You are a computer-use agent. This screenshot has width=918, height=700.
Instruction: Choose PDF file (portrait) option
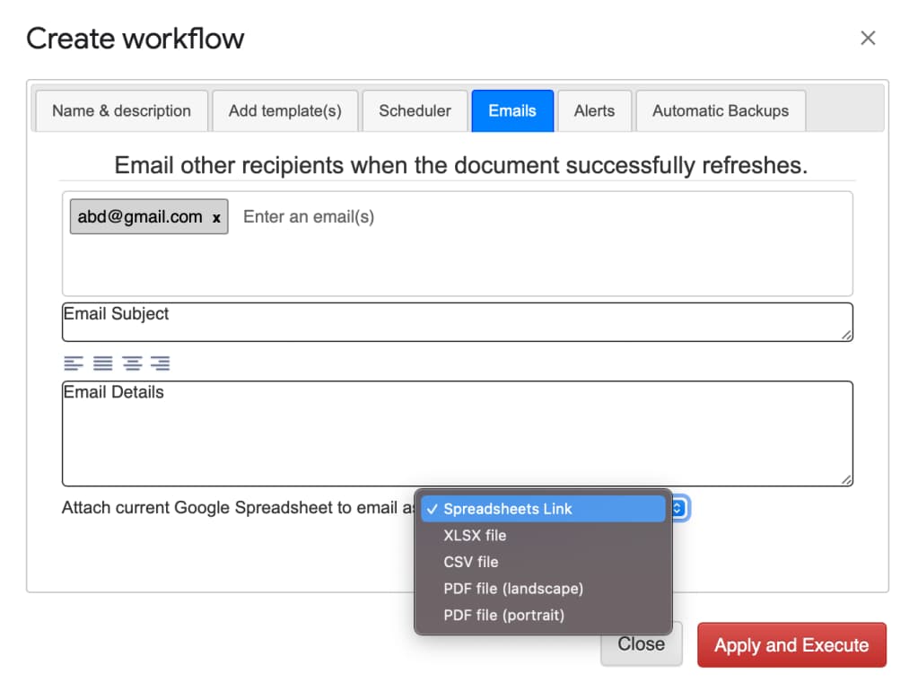[x=503, y=616]
